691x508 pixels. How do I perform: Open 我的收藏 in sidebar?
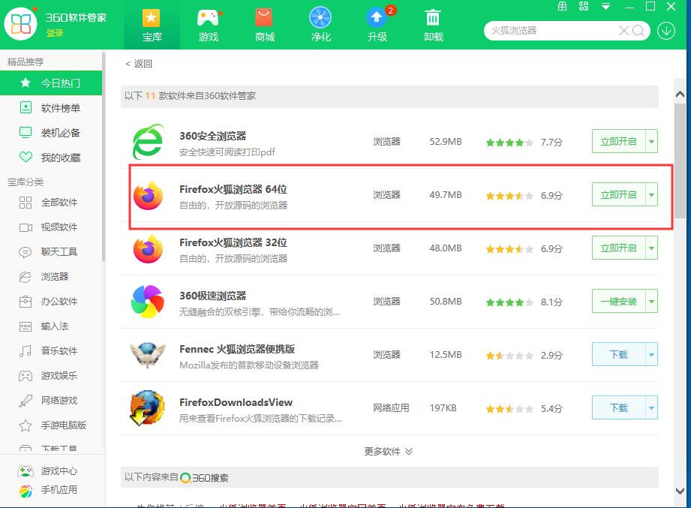(x=51, y=158)
